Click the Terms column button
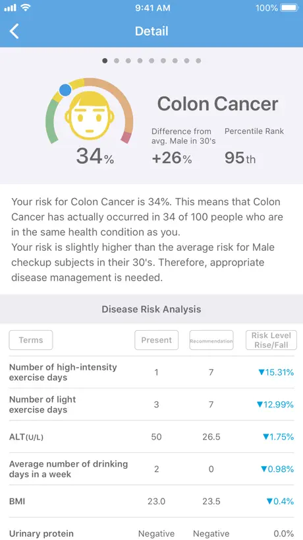 (x=30, y=340)
